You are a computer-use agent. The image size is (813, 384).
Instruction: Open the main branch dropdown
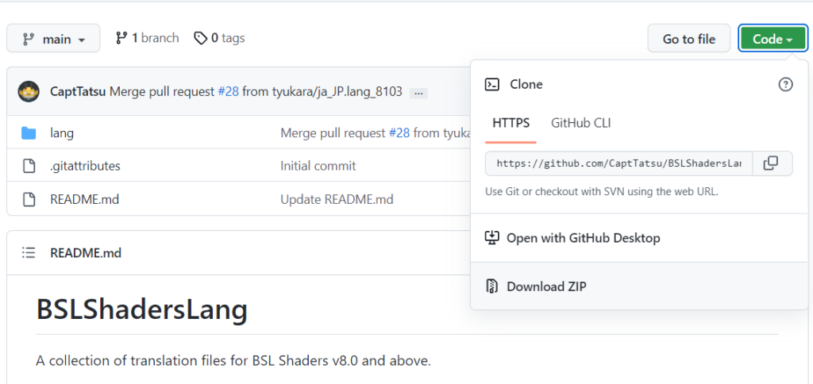(x=53, y=38)
